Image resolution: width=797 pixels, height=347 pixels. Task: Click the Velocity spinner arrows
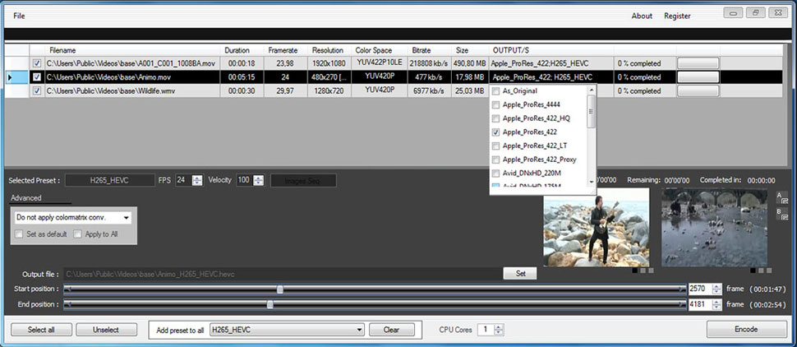pyautogui.click(x=258, y=180)
